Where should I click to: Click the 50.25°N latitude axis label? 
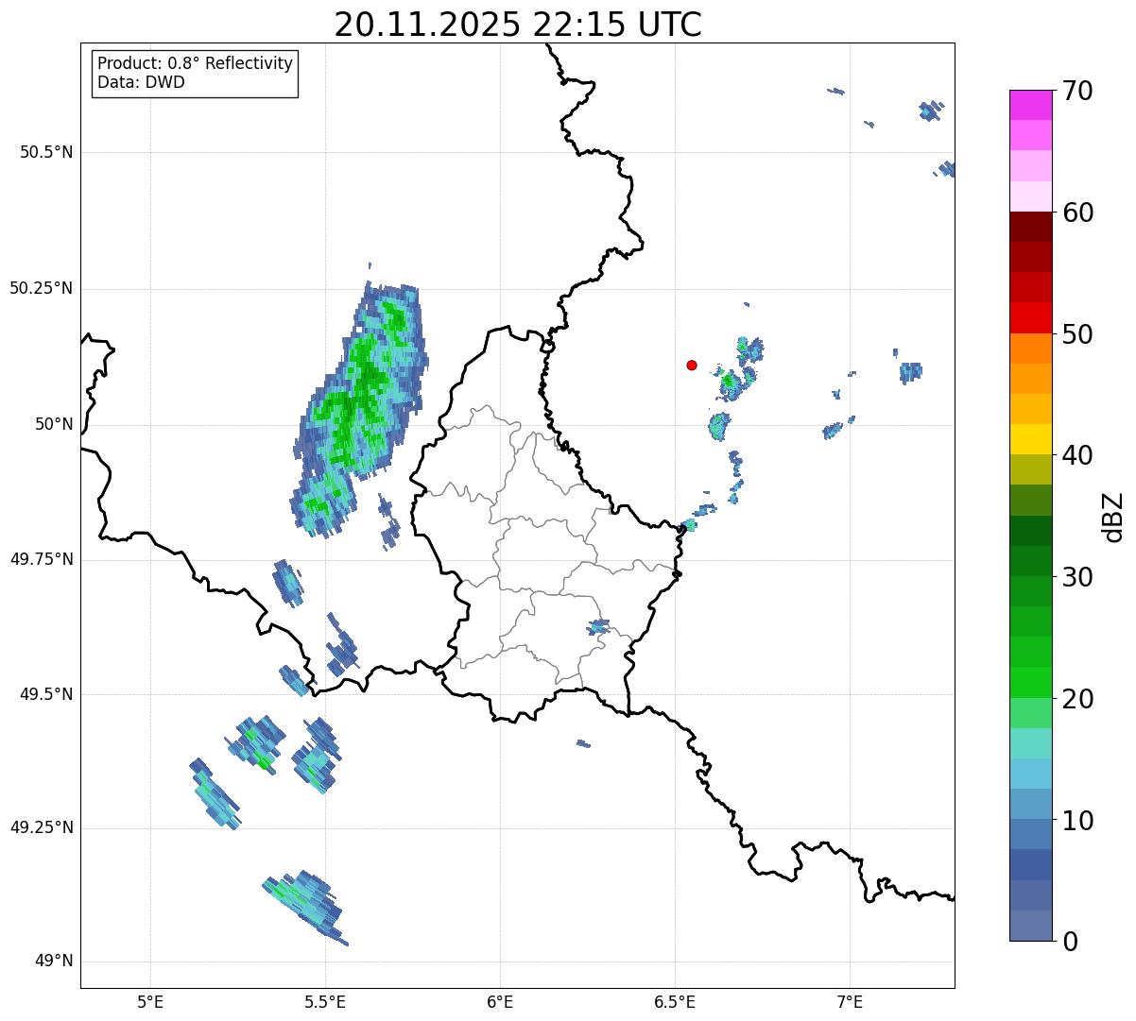pos(42,289)
